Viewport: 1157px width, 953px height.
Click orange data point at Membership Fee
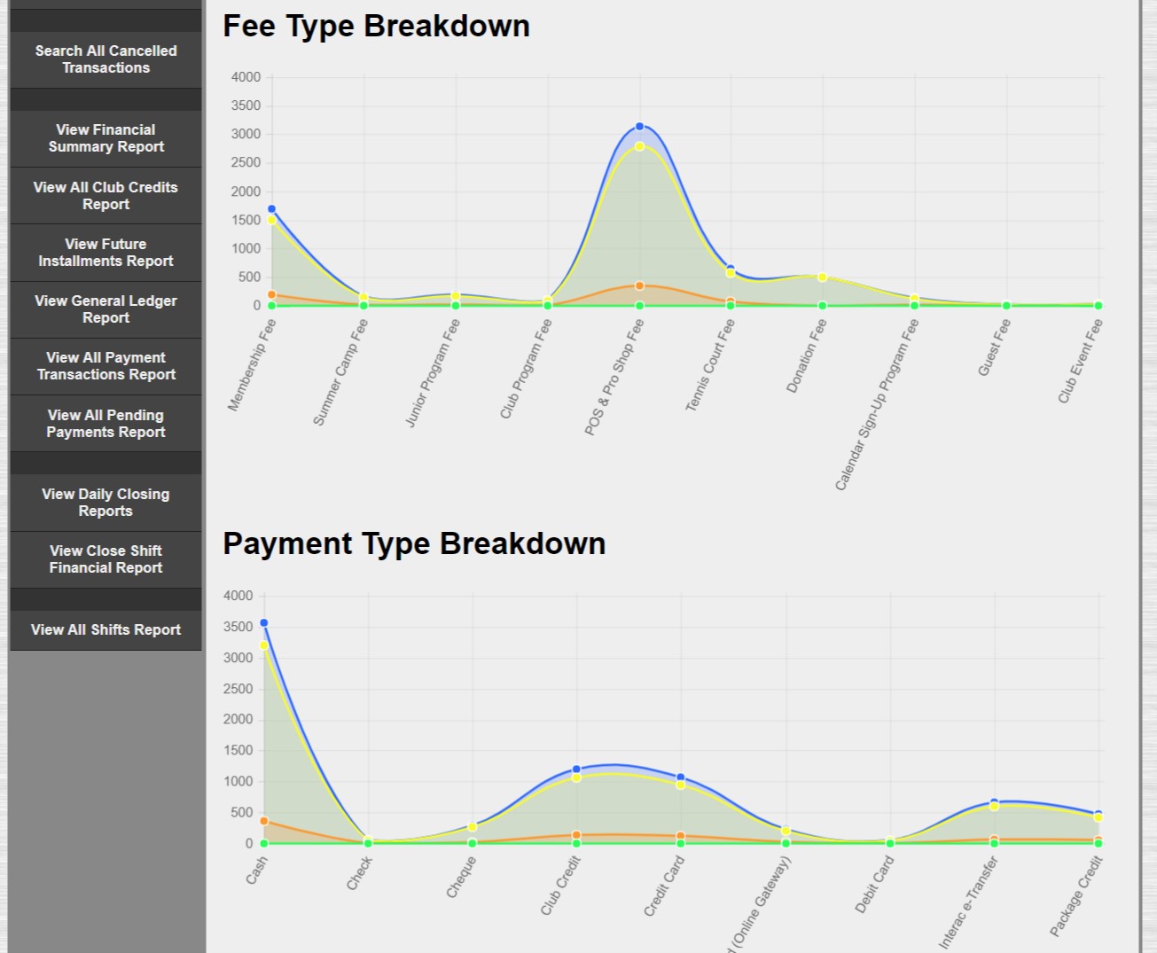[271, 294]
